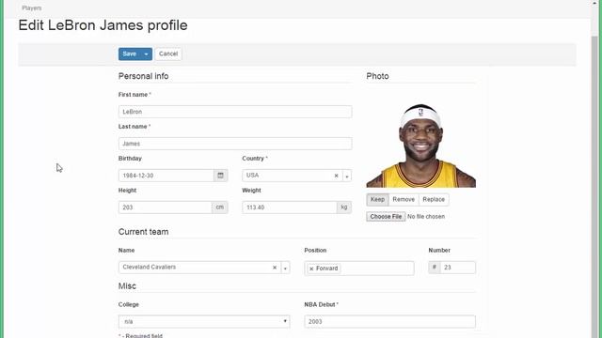Screen dimensions: 602x338
Task: Click the Position tags field
Action: tap(359, 269)
